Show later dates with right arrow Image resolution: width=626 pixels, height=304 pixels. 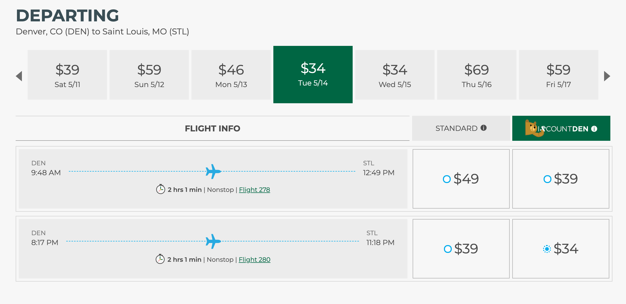[x=607, y=76]
